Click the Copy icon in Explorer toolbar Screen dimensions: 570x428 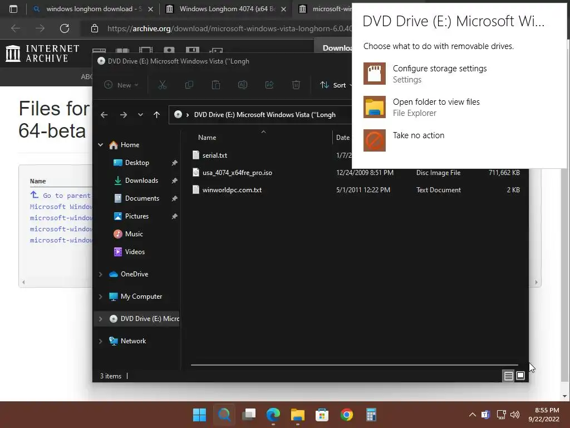pos(189,85)
